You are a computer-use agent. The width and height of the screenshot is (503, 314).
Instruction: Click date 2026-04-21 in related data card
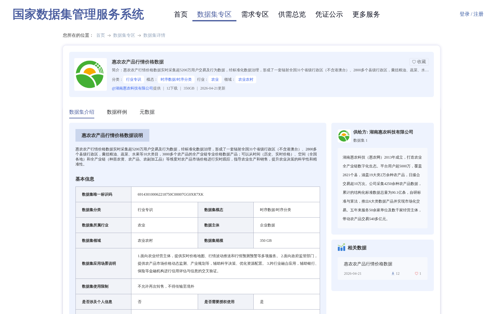pyautogui.click(x=353, y=273)
